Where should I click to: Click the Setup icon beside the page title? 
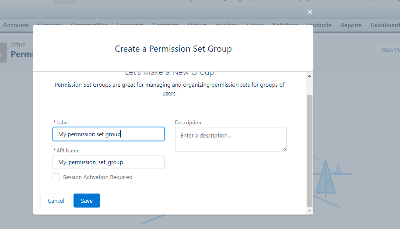point(4,52)
